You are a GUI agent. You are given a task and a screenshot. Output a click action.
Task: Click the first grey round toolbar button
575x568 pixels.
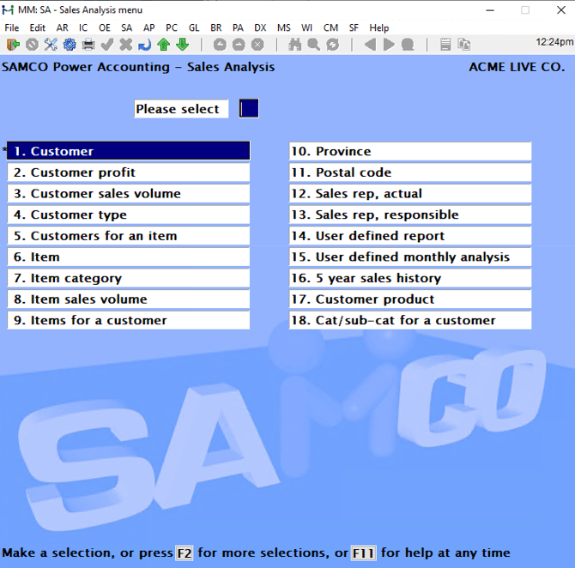pos(220,45)
